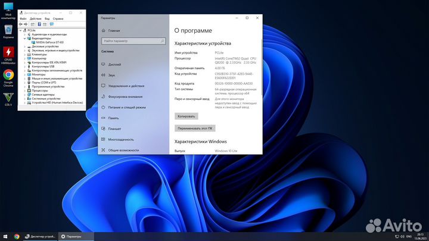Open Chrome from the taskbar
429x241 pixels.
pyautogui.click(x=17, y=237)
